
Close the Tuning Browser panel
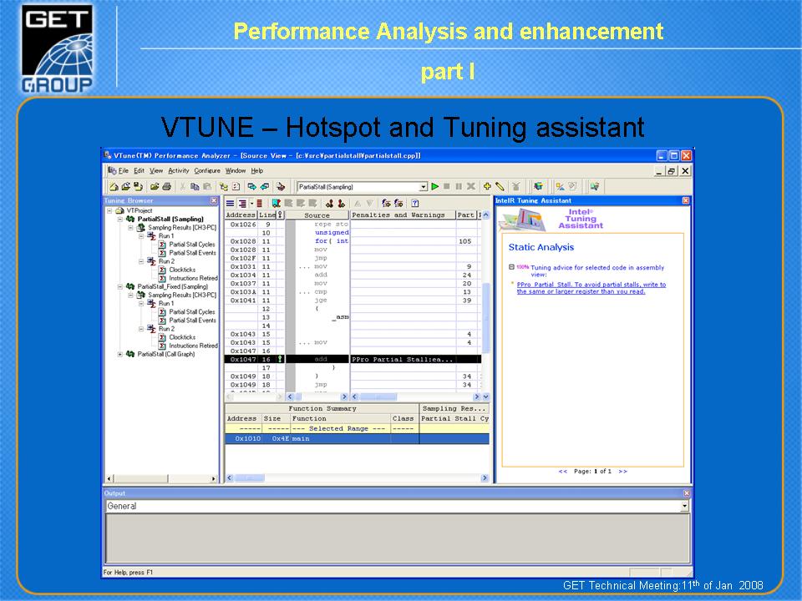point(214,201)
